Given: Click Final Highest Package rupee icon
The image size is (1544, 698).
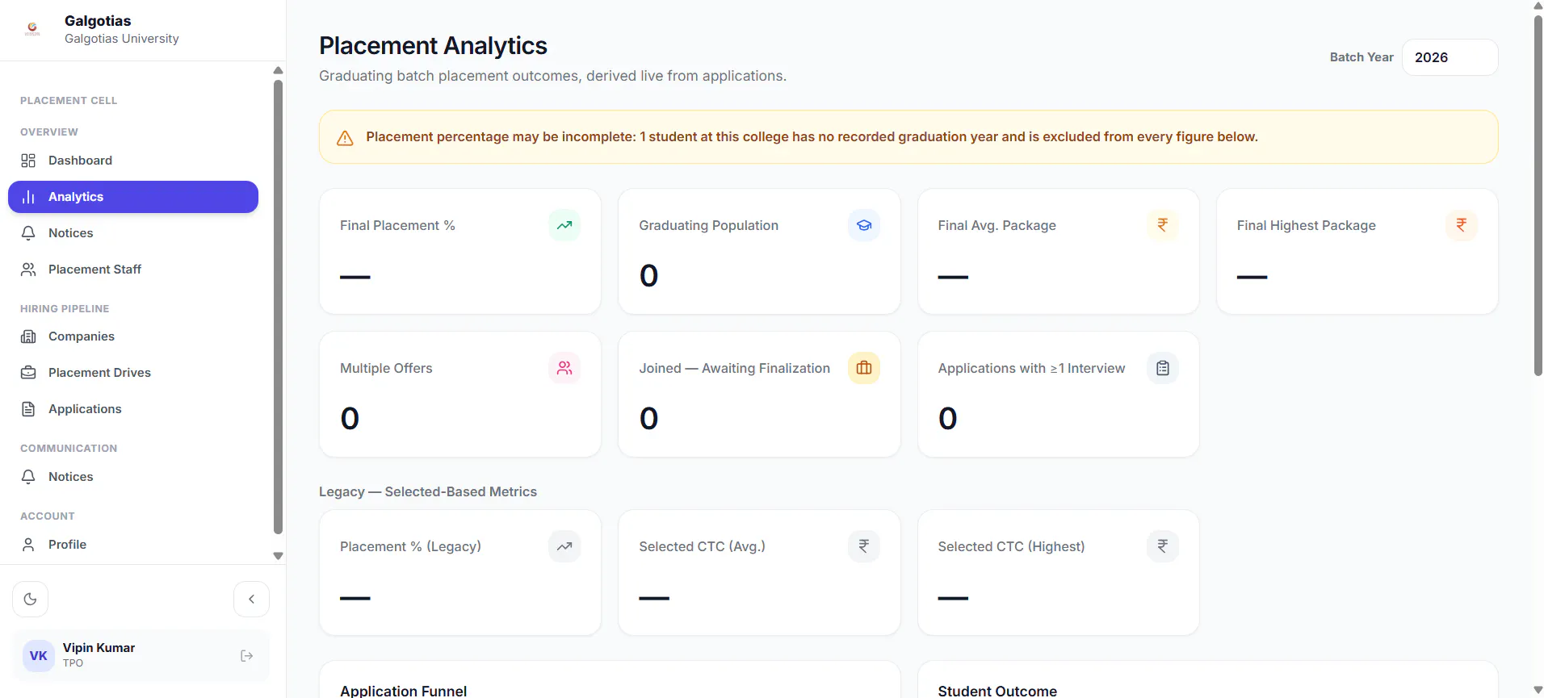Looking at the screenshot, I should pyautogui.click(x=1462, y=225).
